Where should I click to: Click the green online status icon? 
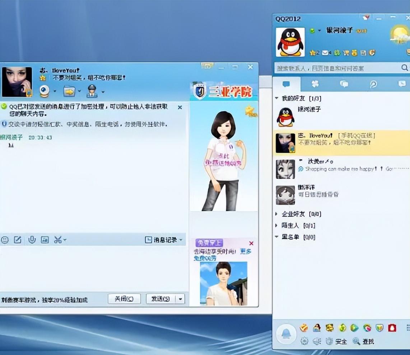click(312, 30)
